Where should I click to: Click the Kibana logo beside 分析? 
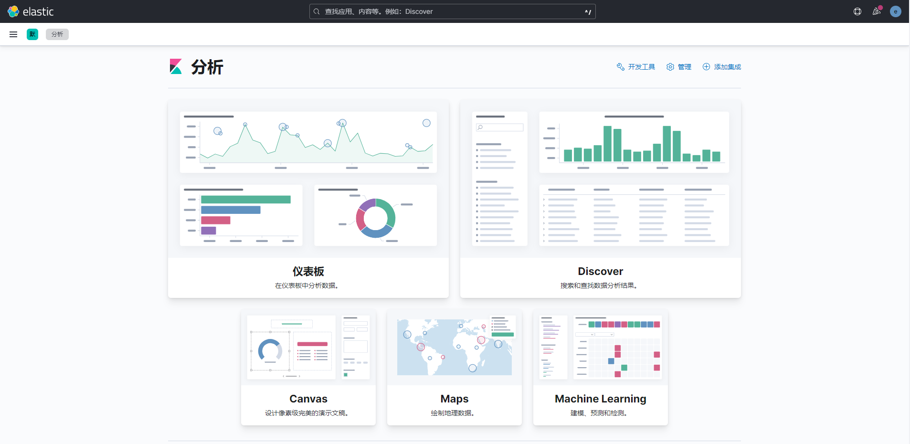tap(176, 66)
